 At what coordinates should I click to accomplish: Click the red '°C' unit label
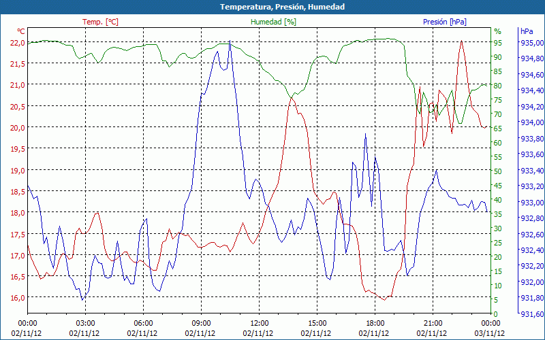pos(21,31)
